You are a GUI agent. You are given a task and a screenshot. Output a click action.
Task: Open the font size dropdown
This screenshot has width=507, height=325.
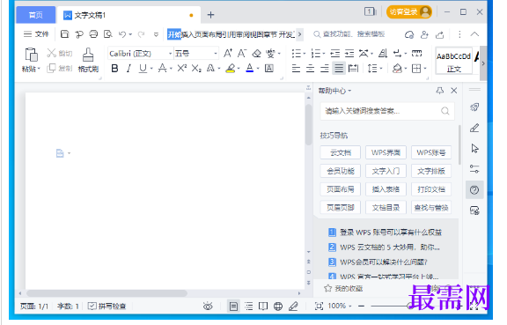[216, 54]
